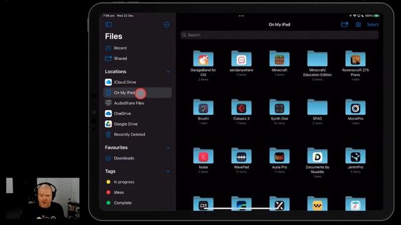Screen dimensions: 401x225
Task: Open the three-dot multitasking menu
Action: pyautogui.click(x=241, y=16)
